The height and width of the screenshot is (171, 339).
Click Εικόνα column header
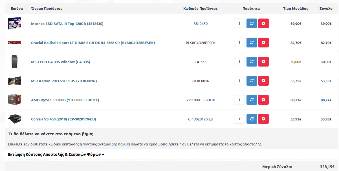click(x=17, y=9)
